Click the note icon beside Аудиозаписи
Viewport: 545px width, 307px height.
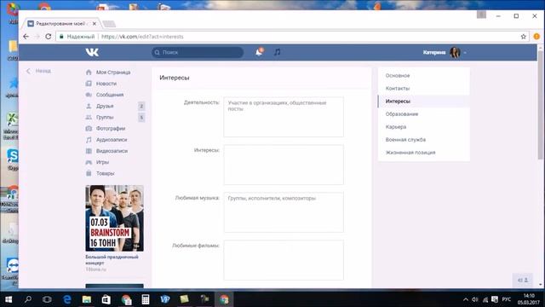[x=89, y=140]
